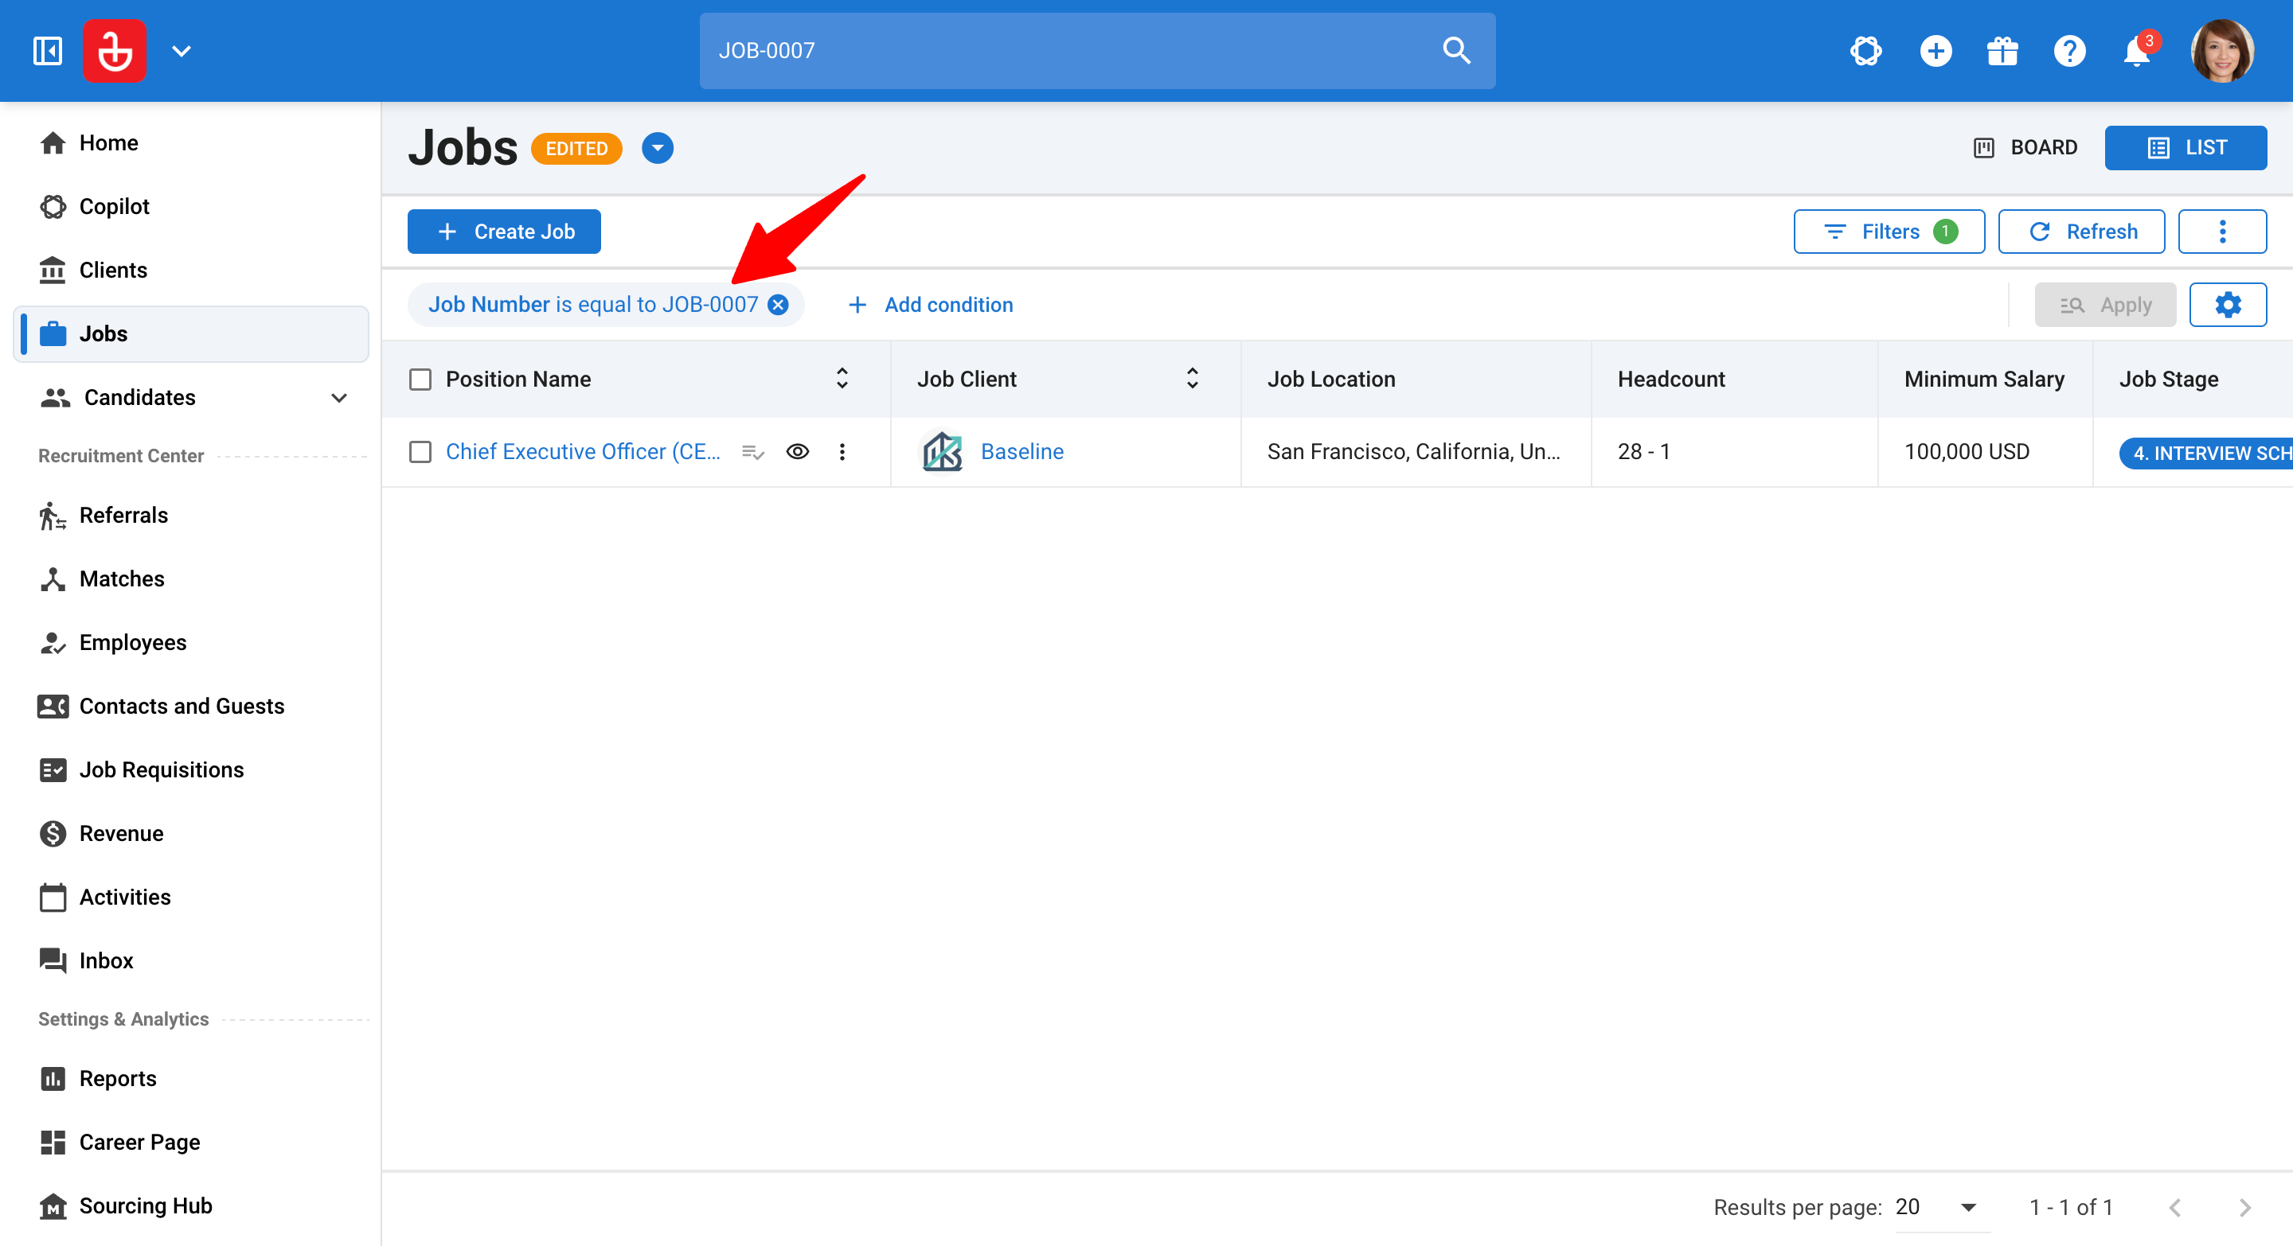Image resolution: width=2293 pixels, height=1246 pixels.
Task: Open the gift rewards icon
Action: click(2003, 51)
